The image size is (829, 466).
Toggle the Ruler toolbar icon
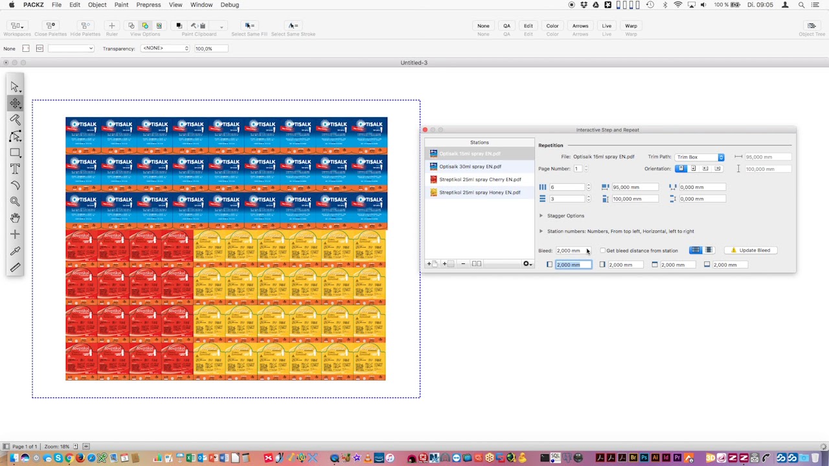coord(112,26)
